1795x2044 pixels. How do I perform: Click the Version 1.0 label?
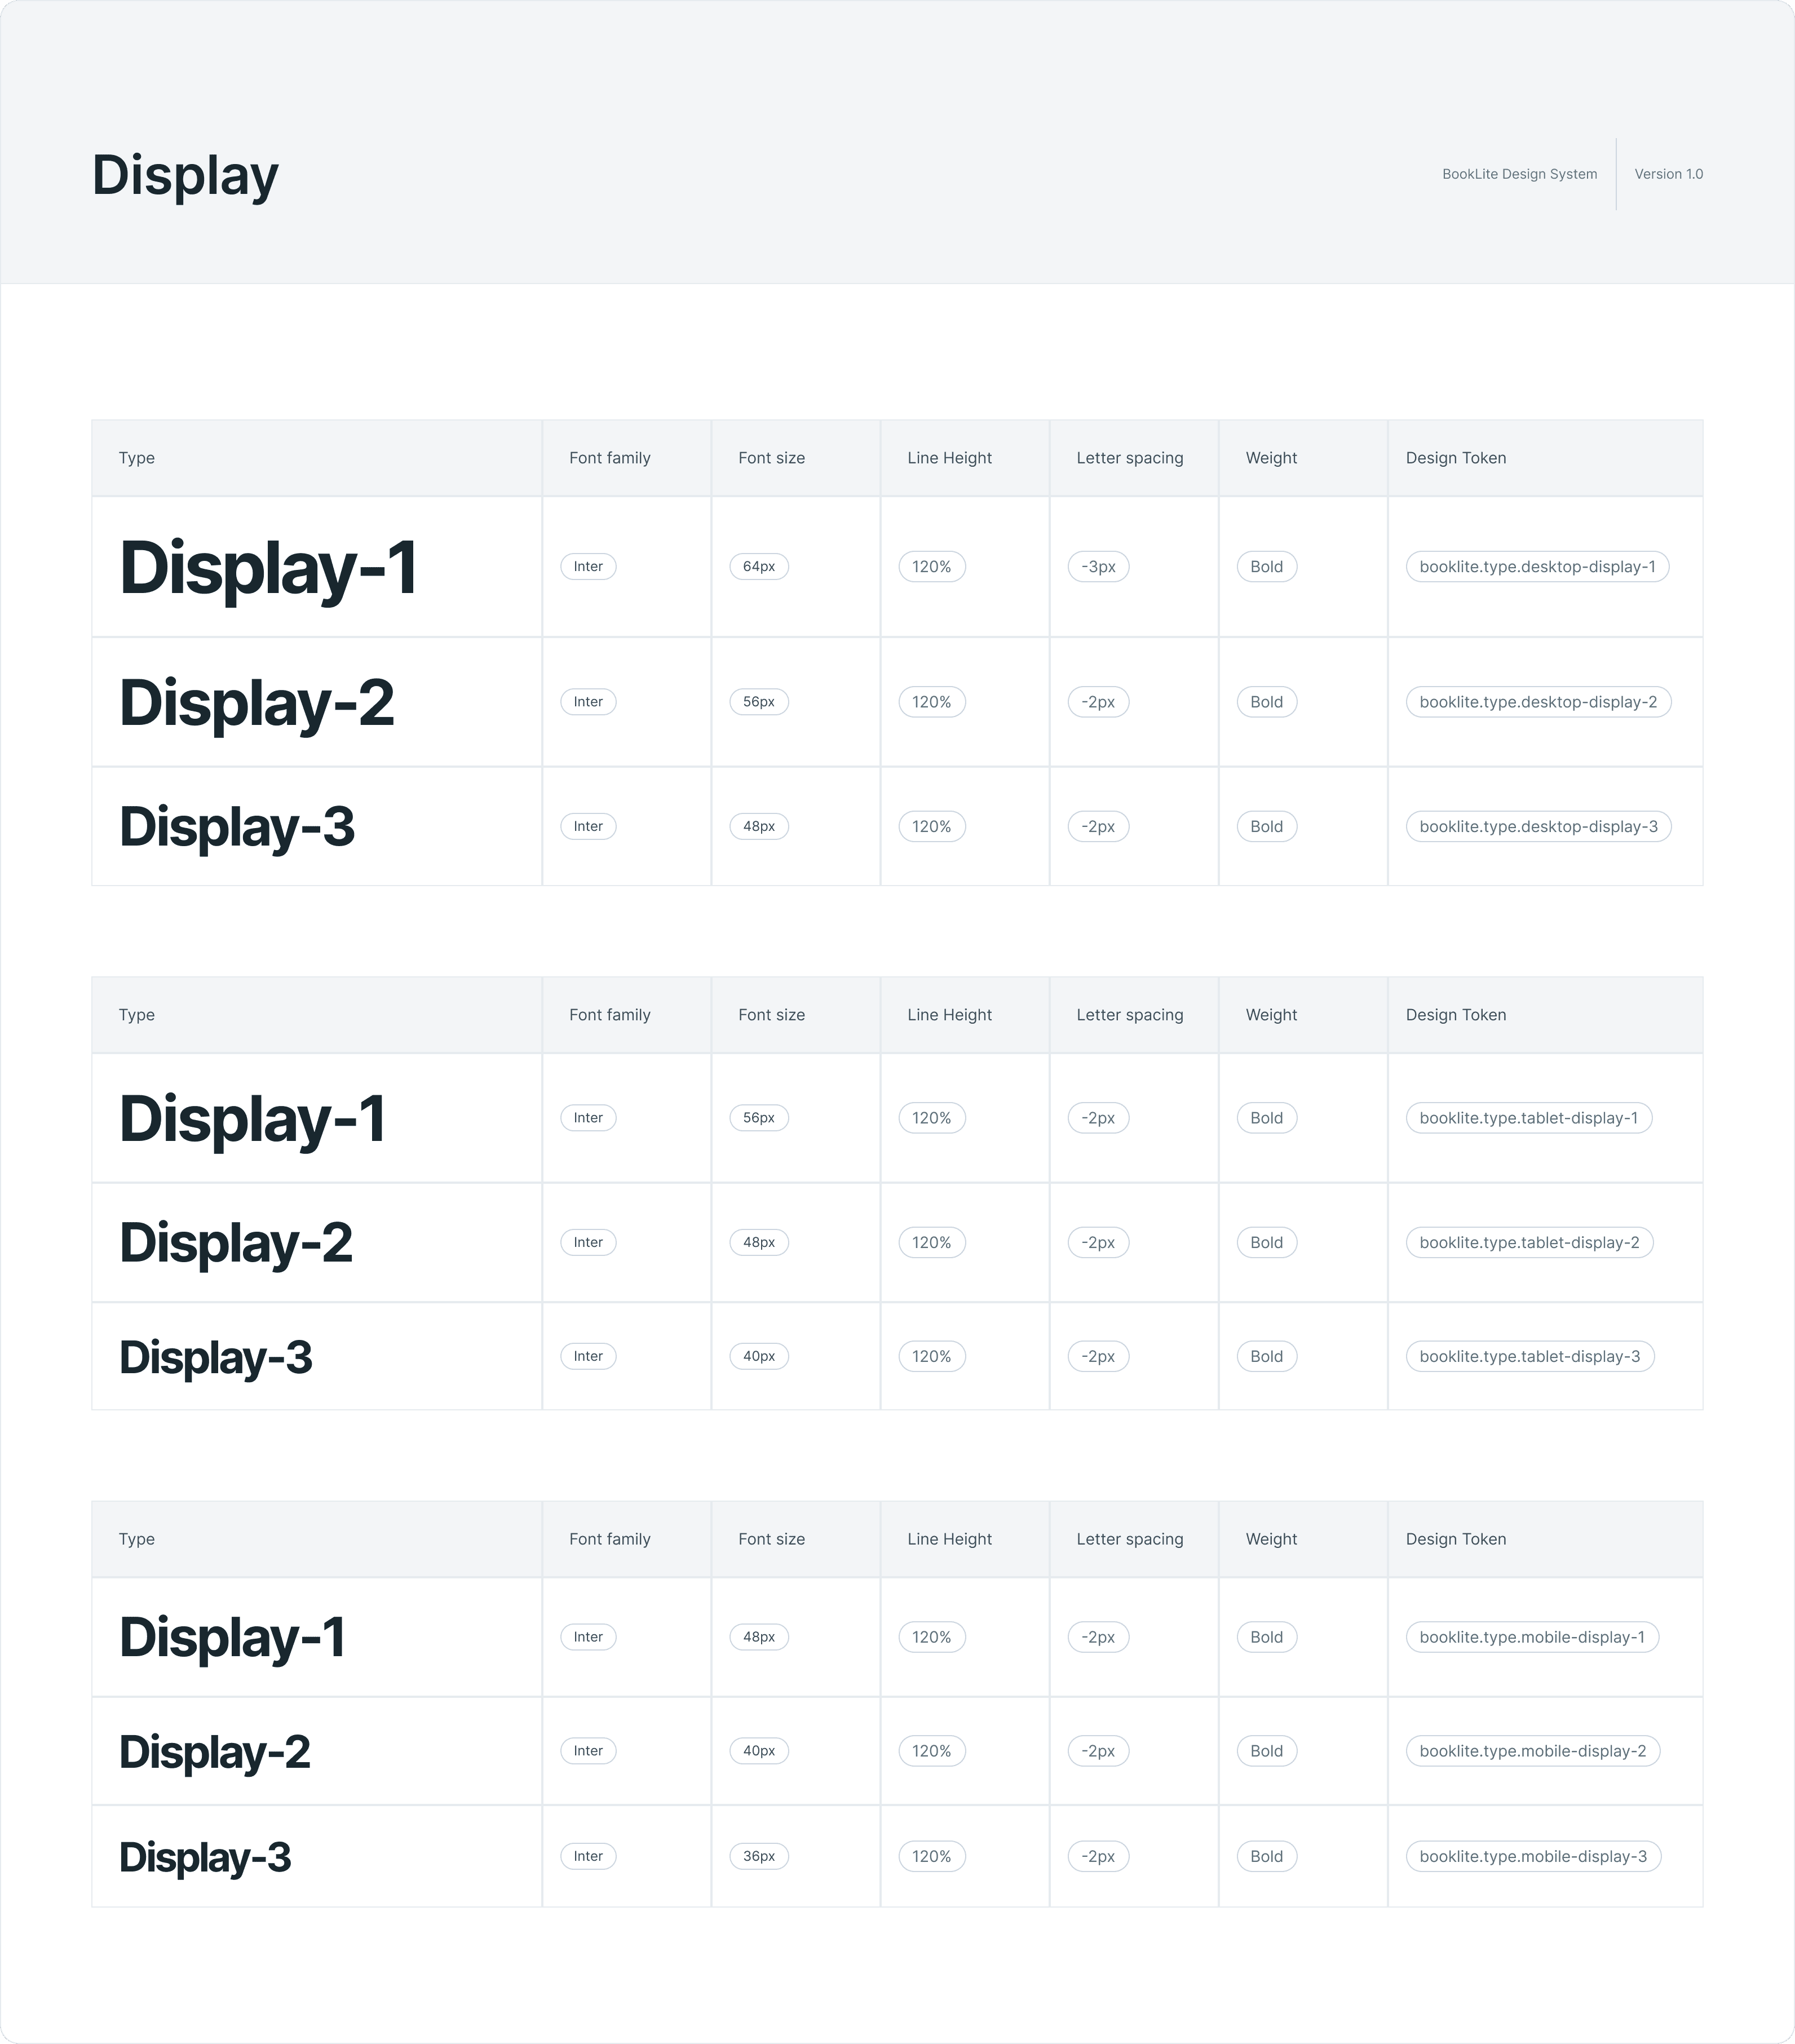tap(1668, 174)
